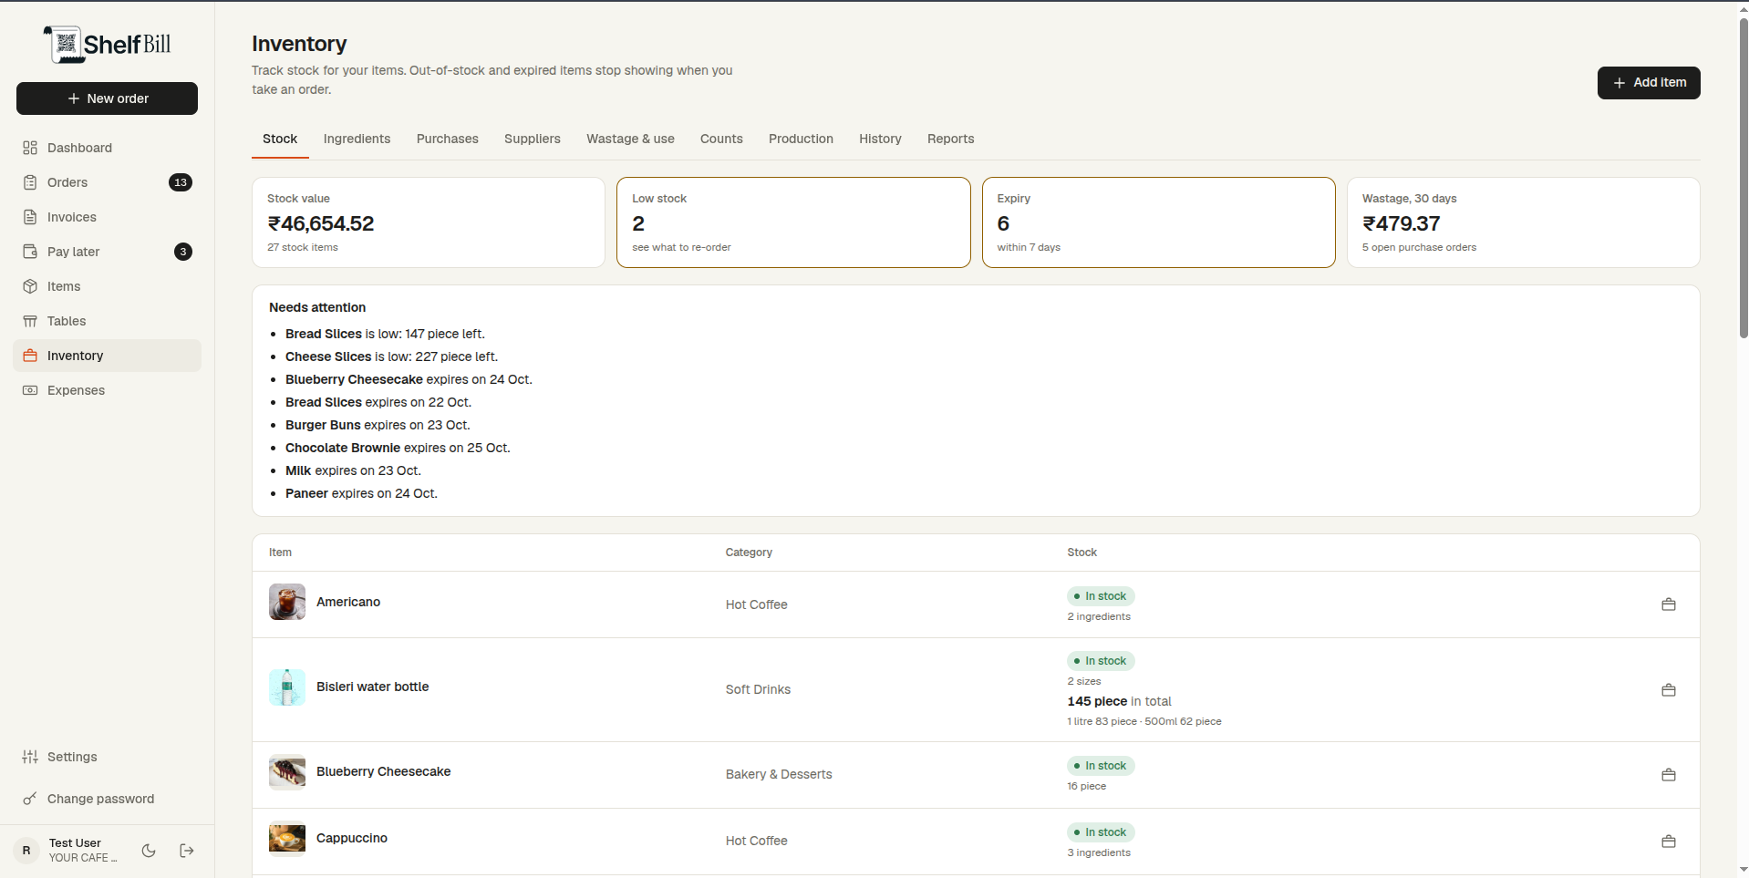The image size is (1749, 878).
Task: Click the page vertical scrollbar
Action: pos(1744,178)
